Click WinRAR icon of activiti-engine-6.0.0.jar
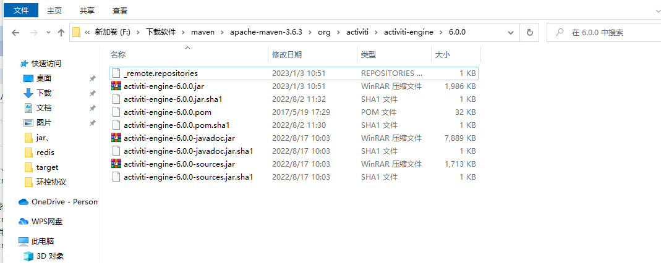The height and width of the screenshot is (263, 661). pyautogui.click(x=116, y=86)
